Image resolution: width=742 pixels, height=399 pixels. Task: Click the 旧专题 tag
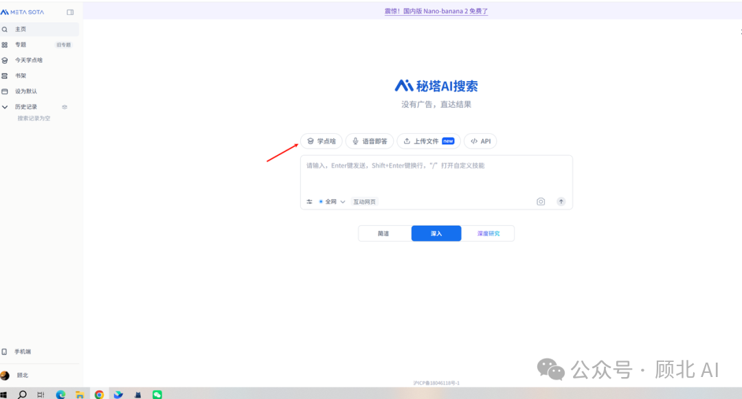click(63, 45)
